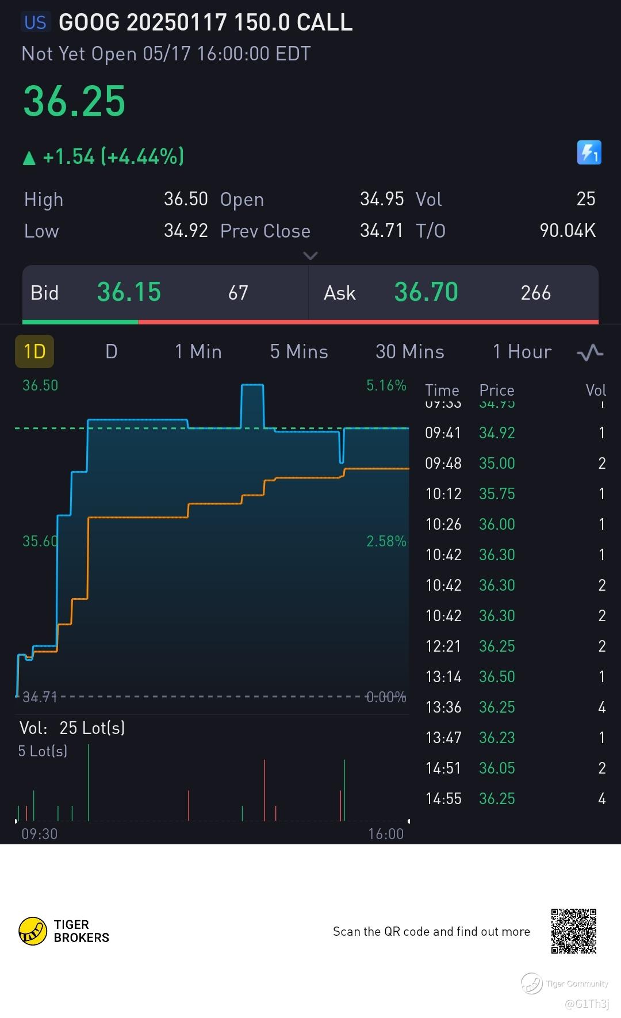621x1018 pixels.
Task: Tap the GOOG 20250117 150.0 CALL title
Action: pyautogui.click(x=205, y=22)
